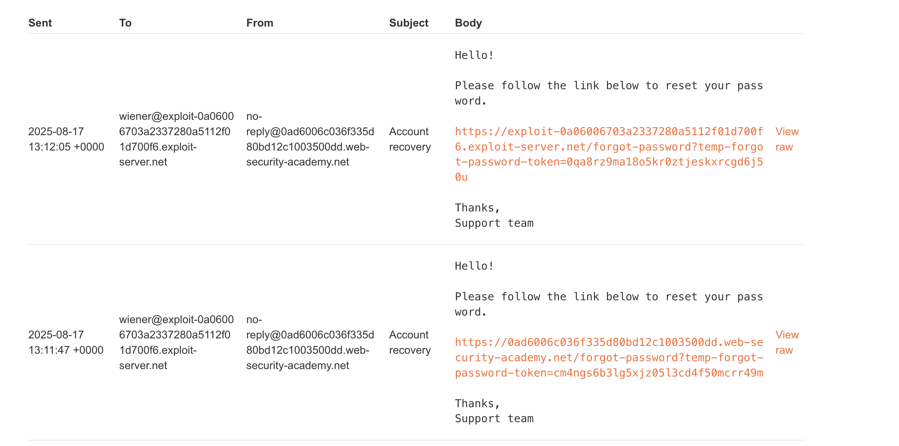899x446 pixels.
Task: View raw of the 13:12:05 email
Action: tap(787, 139)
